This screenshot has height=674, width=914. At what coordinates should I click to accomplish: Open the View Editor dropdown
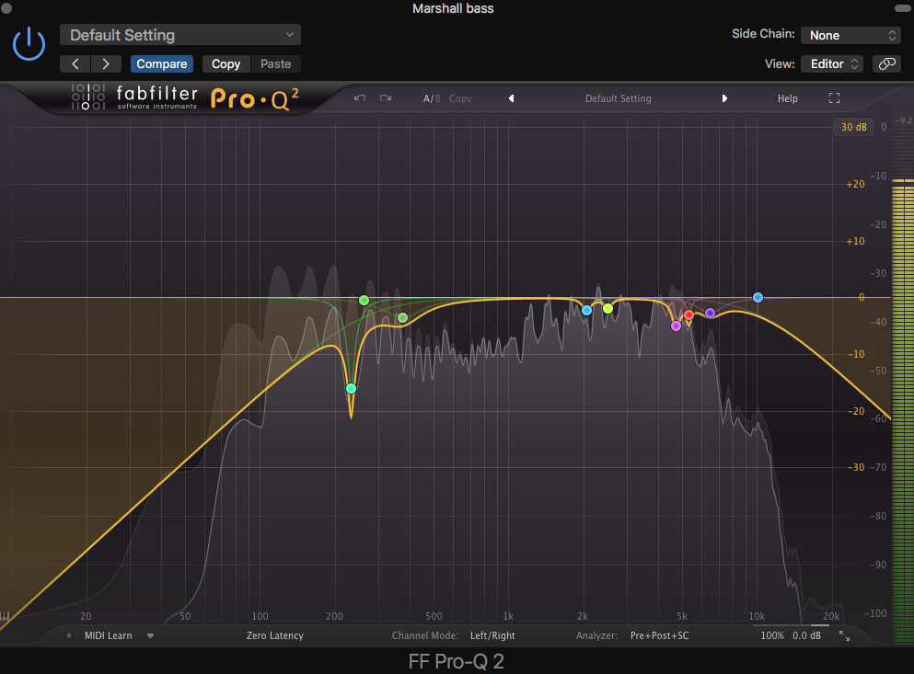[x=832, y=63]
